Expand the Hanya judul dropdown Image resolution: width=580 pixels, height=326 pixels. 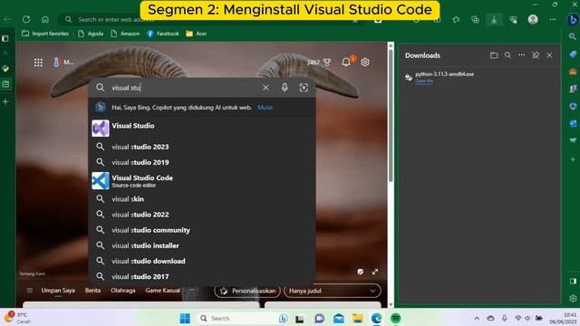[x=333, y=292]
